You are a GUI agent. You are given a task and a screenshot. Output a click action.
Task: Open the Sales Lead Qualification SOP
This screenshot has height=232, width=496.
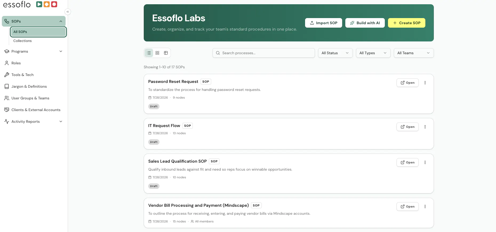(x=407, y=162)
